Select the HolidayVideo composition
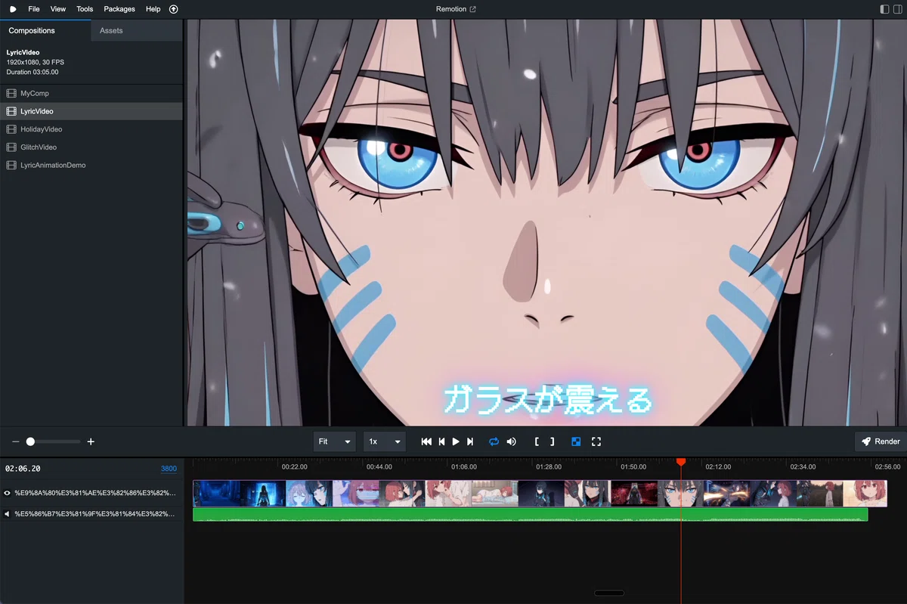907x604 pixels. pos(91,129)
